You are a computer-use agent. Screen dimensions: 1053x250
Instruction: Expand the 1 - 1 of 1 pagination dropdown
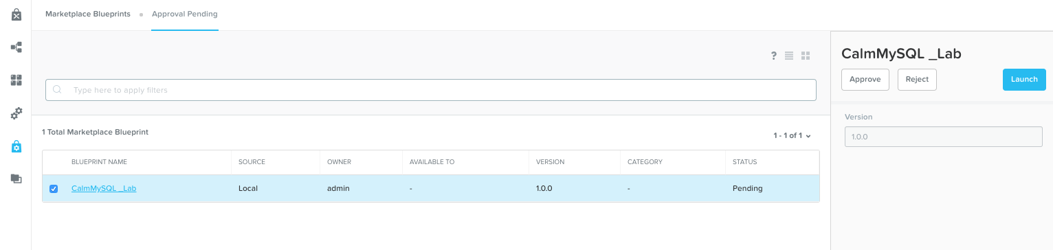click(792, 136)
